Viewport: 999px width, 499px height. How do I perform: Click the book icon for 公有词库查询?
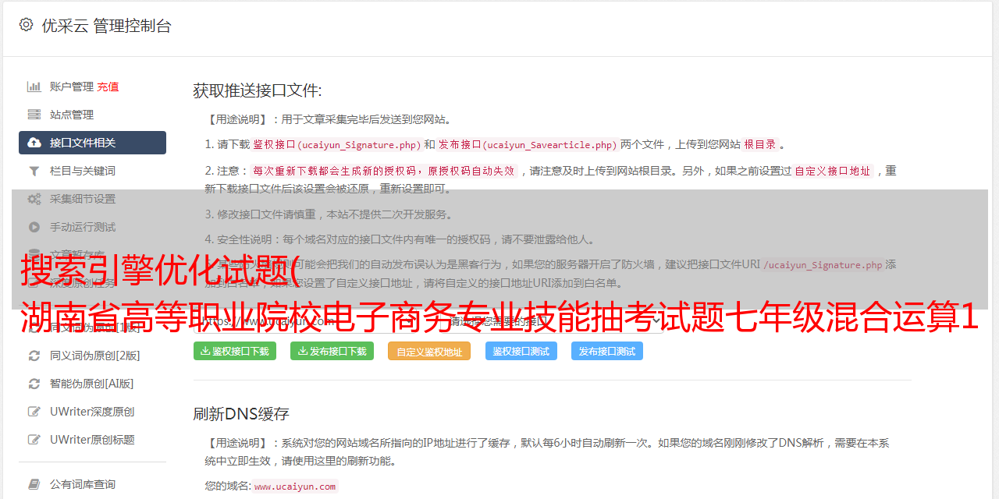point(34,484)
